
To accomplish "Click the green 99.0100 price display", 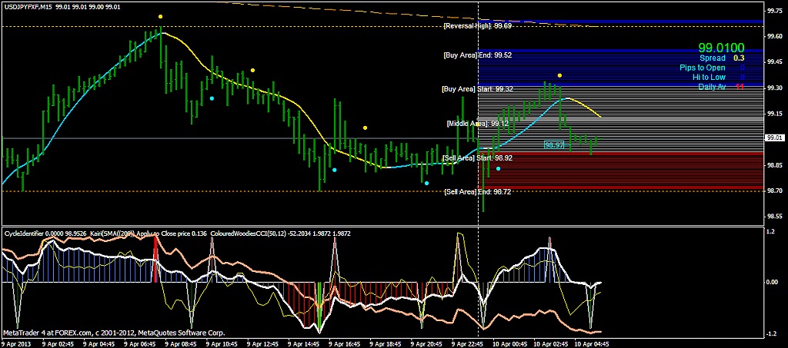I will [721, 47].
